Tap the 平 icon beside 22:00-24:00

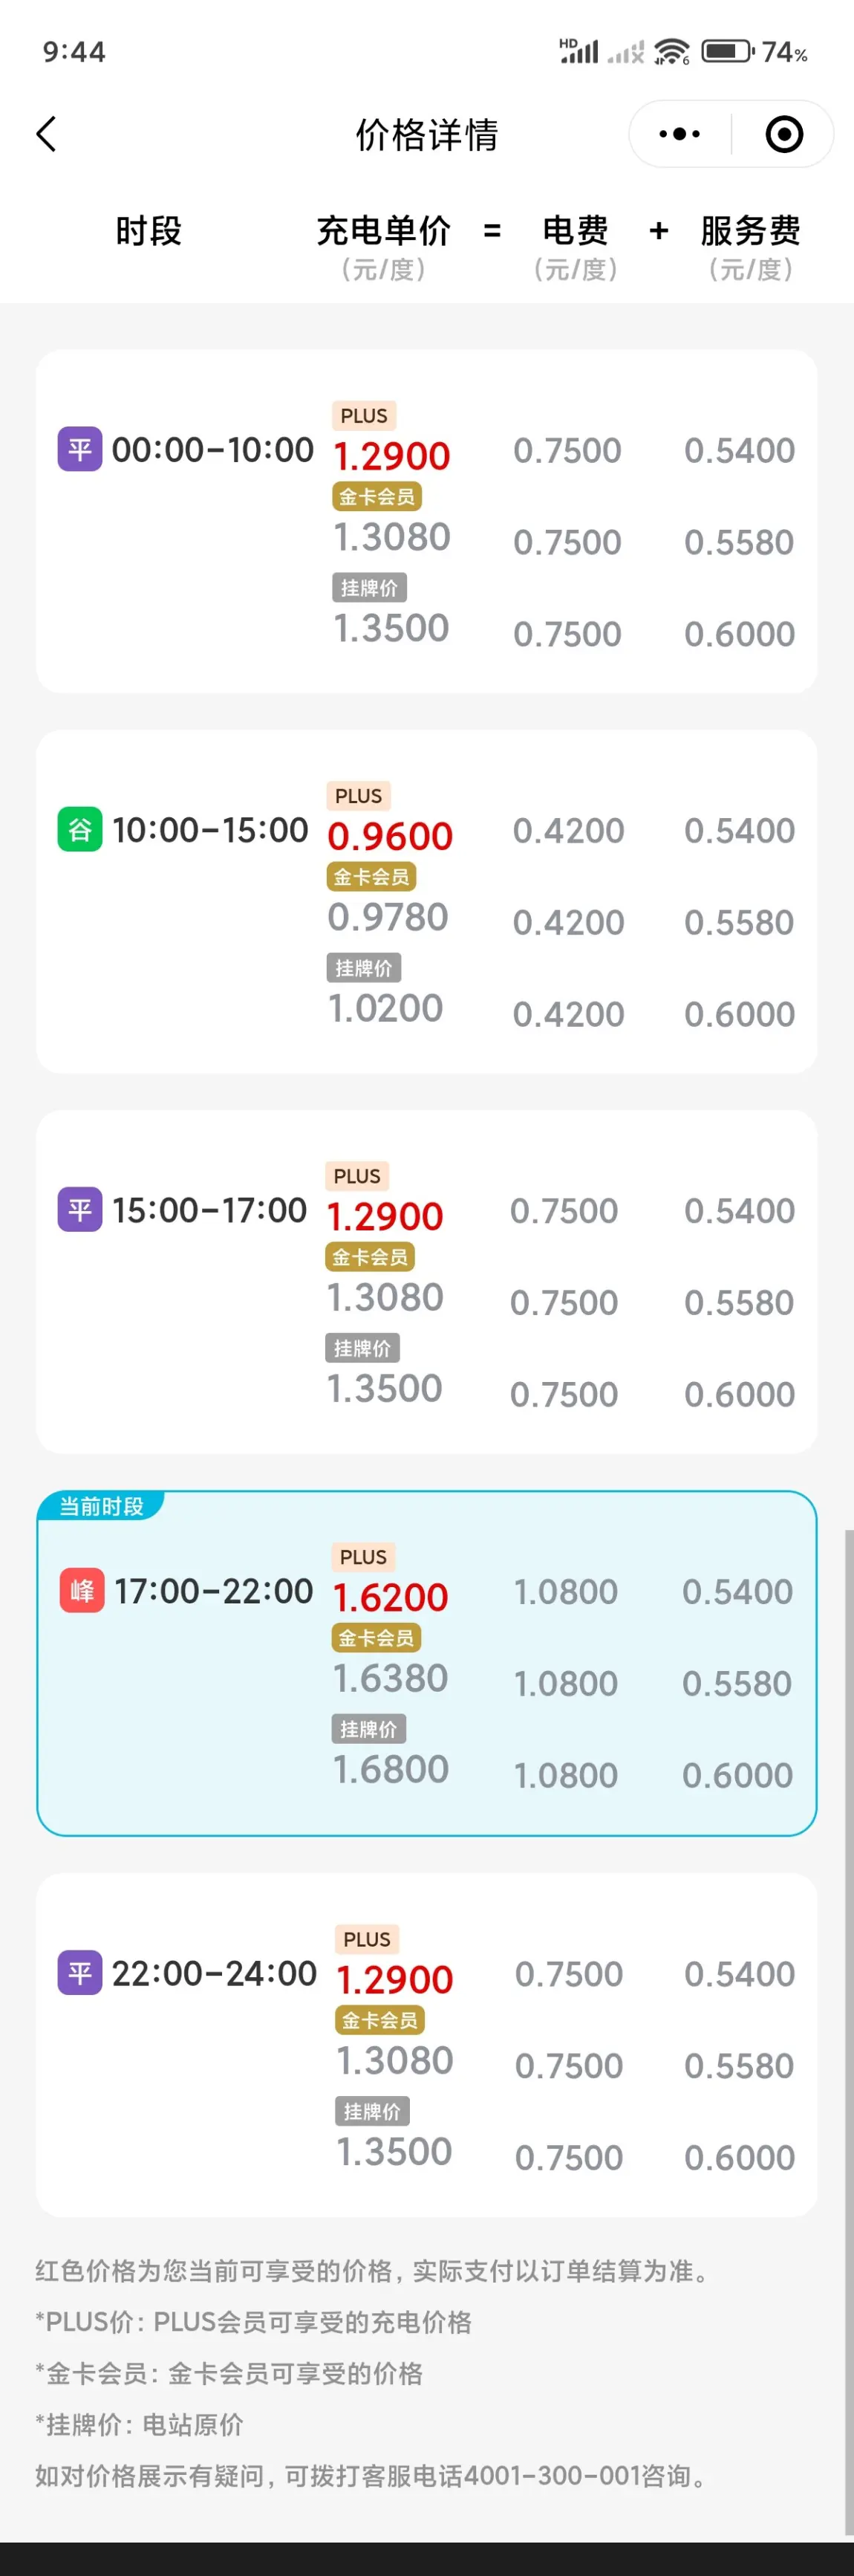point(80,1972)
